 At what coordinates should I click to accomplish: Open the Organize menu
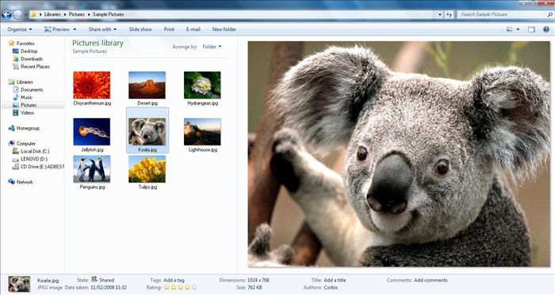point(20,29)
